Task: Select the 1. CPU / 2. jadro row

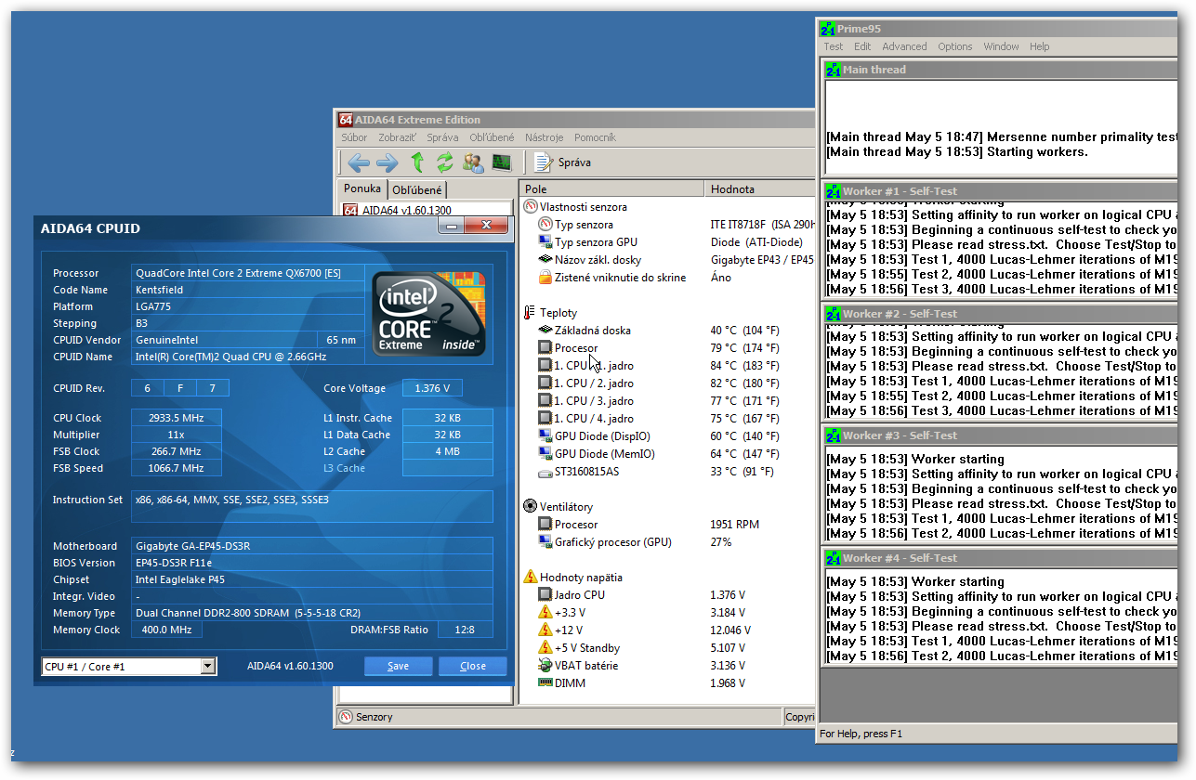Action: point(667,383)
